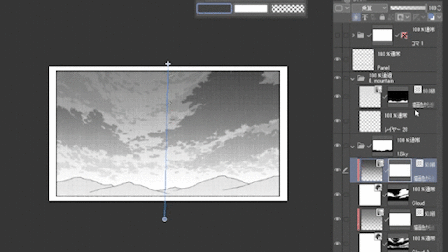Image resolution: width=448 pixels, height=252 pixels.
Task: Hide the mountain gradient layer
Action: click(337, 97)
